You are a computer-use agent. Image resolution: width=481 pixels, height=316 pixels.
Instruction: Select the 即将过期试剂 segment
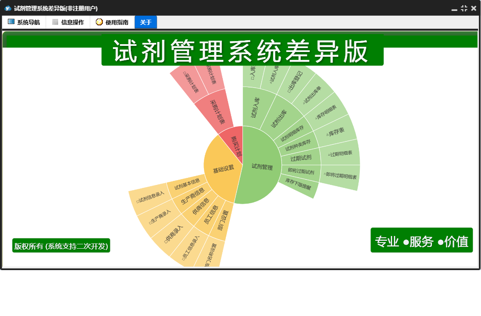(301, 171)
